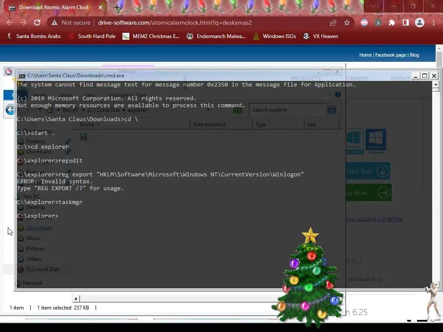Click the language and get free link

tap(374, 219)
